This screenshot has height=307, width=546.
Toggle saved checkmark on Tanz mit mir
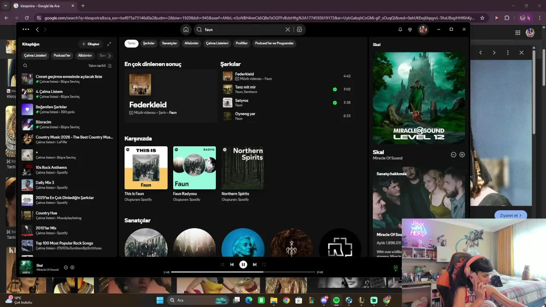335,90
